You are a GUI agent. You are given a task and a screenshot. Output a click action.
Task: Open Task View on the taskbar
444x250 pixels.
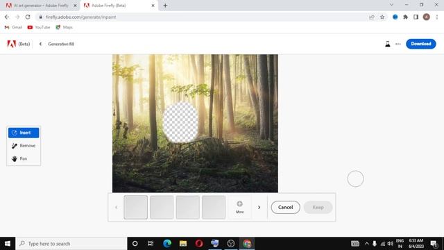151,244
